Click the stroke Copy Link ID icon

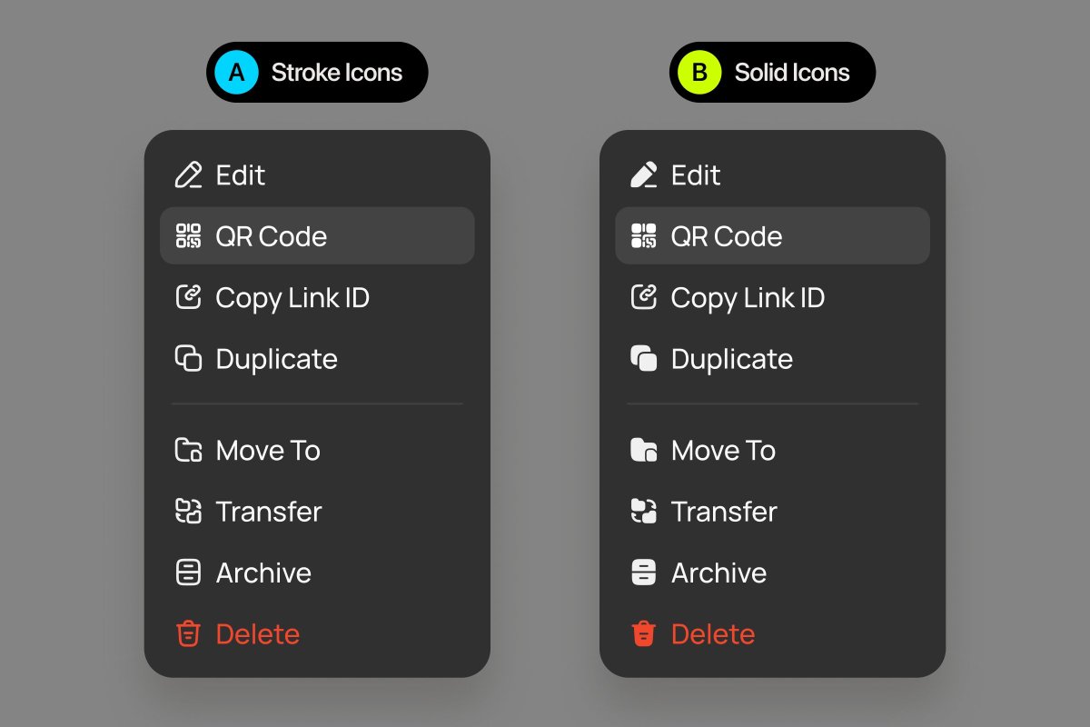tap(188, 297)
